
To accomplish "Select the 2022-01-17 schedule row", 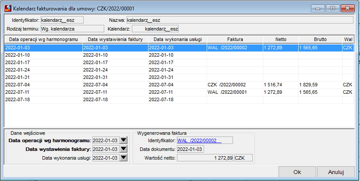I will [x=179, y=62].
